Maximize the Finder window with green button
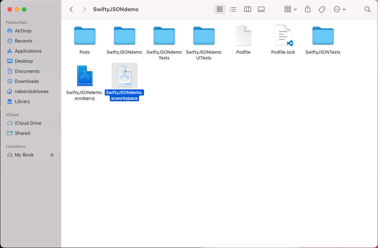 point(24,9)
